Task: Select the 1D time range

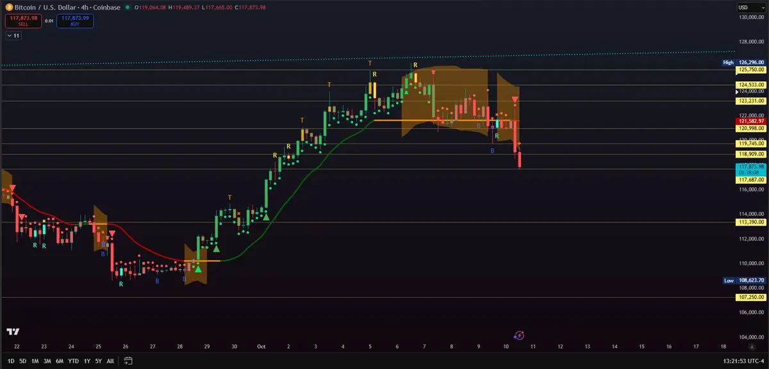Action: click(x=11, y=361)
